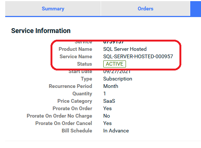This screenshot has width=201, height=148.
Task: Click the Status label
Action: tap(84, 64)
